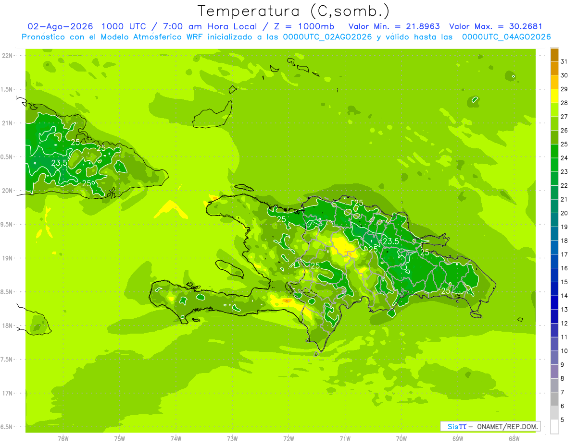Click the "22N" latitude label
The height and width of the screenshot is (445, 577).
click(x=8, y=56)
